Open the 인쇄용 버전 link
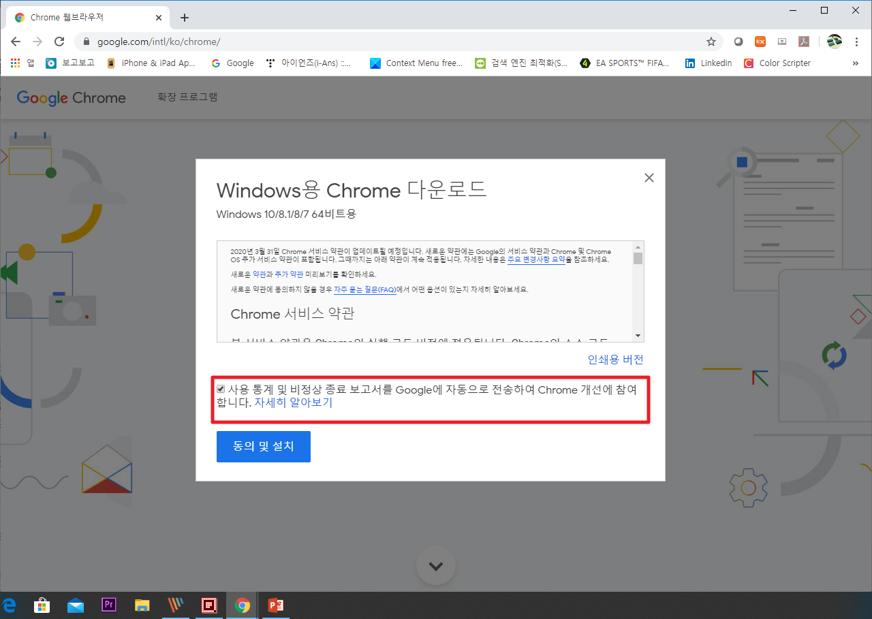This screenshot has height=619, width=872. (616, 360)
